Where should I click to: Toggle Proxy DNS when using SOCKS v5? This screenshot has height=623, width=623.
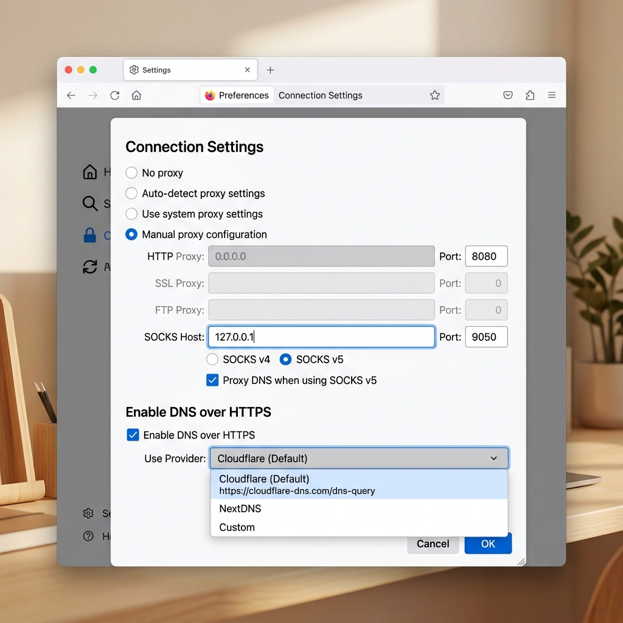(212, 380)
